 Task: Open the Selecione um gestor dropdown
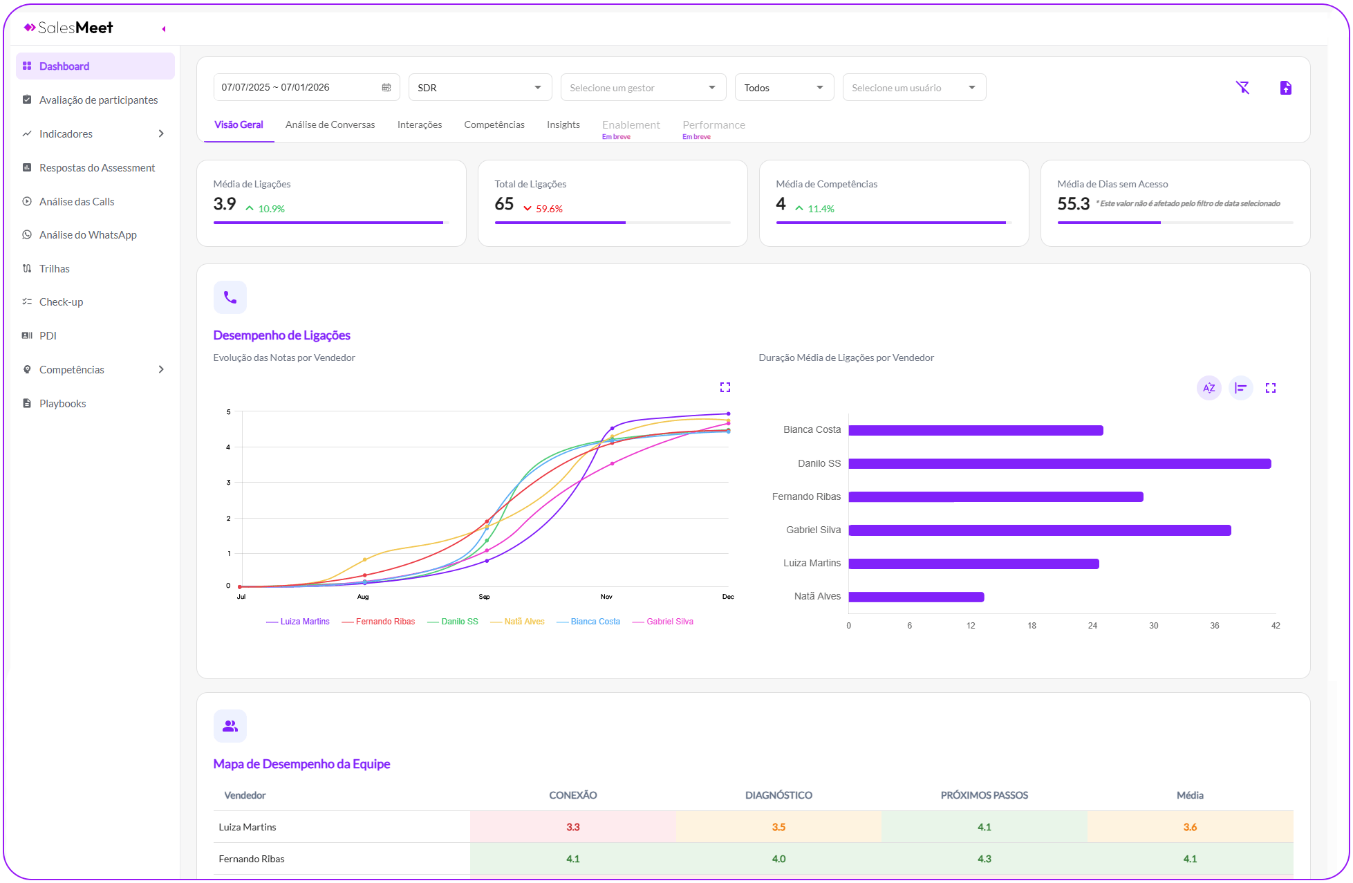(642, 87)
